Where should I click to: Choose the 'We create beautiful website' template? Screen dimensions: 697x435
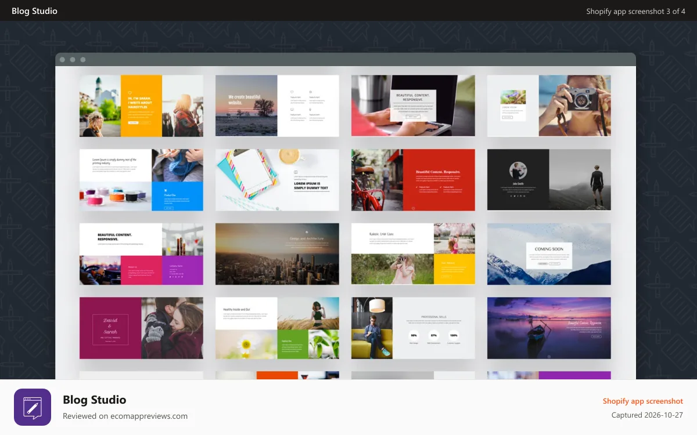[x=277, y=106]
